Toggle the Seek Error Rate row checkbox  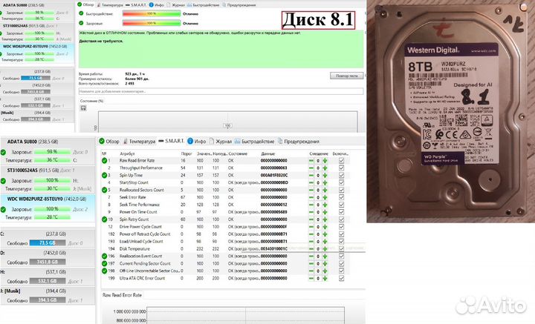click(x=341, y=197)
